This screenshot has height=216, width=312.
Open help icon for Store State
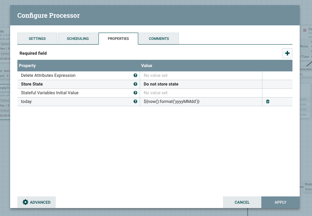point(135,84)
